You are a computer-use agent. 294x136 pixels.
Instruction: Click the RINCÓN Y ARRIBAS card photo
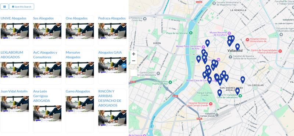point(112,118)
